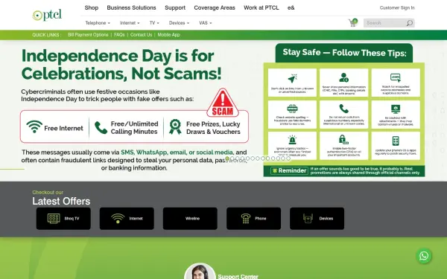Expand the Internet dropdown in the navigation bar
This screenshot has height=279, width=447.
coord(130,23)
